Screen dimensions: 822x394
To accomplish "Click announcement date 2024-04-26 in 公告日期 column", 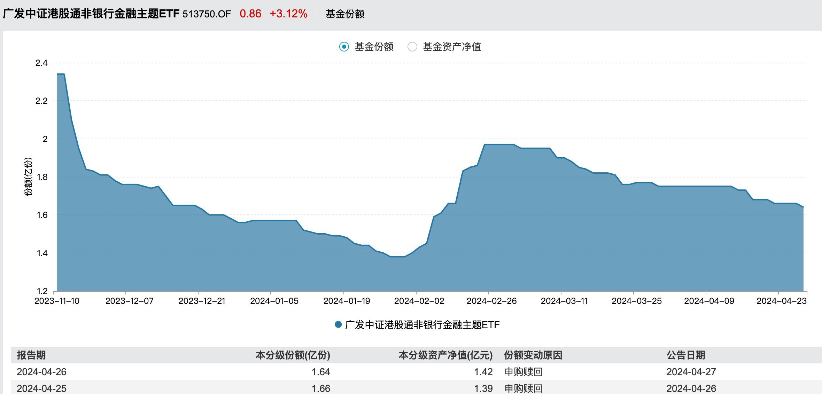I will [691, 388].
